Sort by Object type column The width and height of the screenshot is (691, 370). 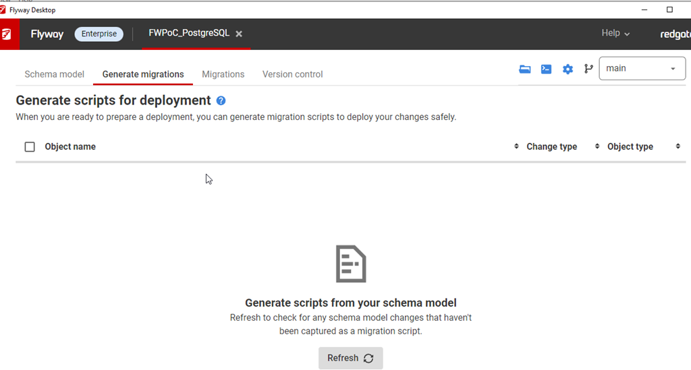pyautogui.click(x=630, y=147)
